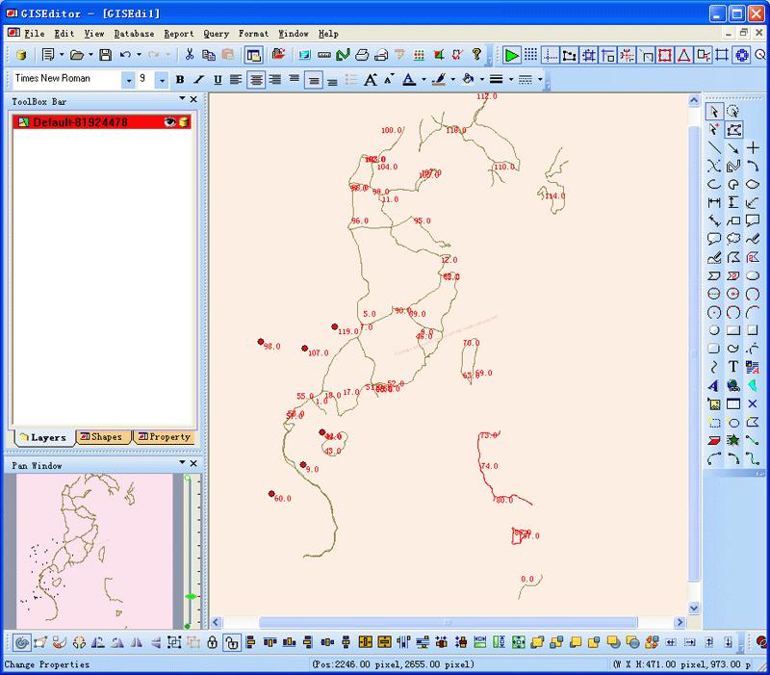The width and height of the screenshot is (770, 675).
Task: Click the Save floppy disk icon
Action: (x=105, y=55)
